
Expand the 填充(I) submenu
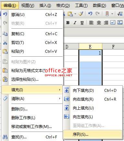point(32,90)
